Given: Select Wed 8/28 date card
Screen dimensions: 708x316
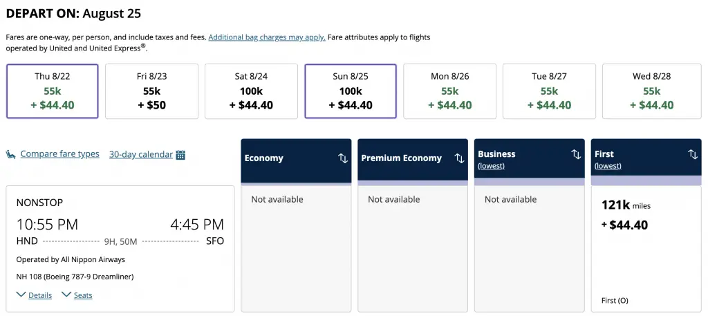Looking at the screenshot, I should point(651,91).
